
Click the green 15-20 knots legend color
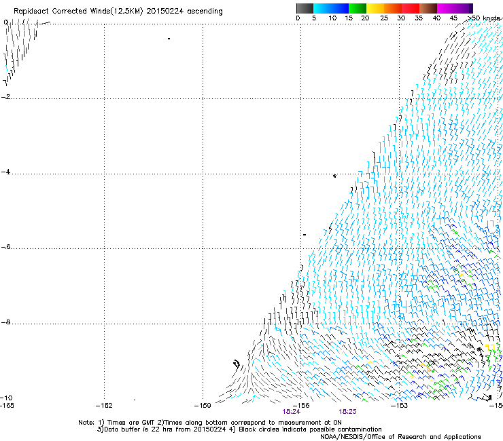click(x=358, y=8)
